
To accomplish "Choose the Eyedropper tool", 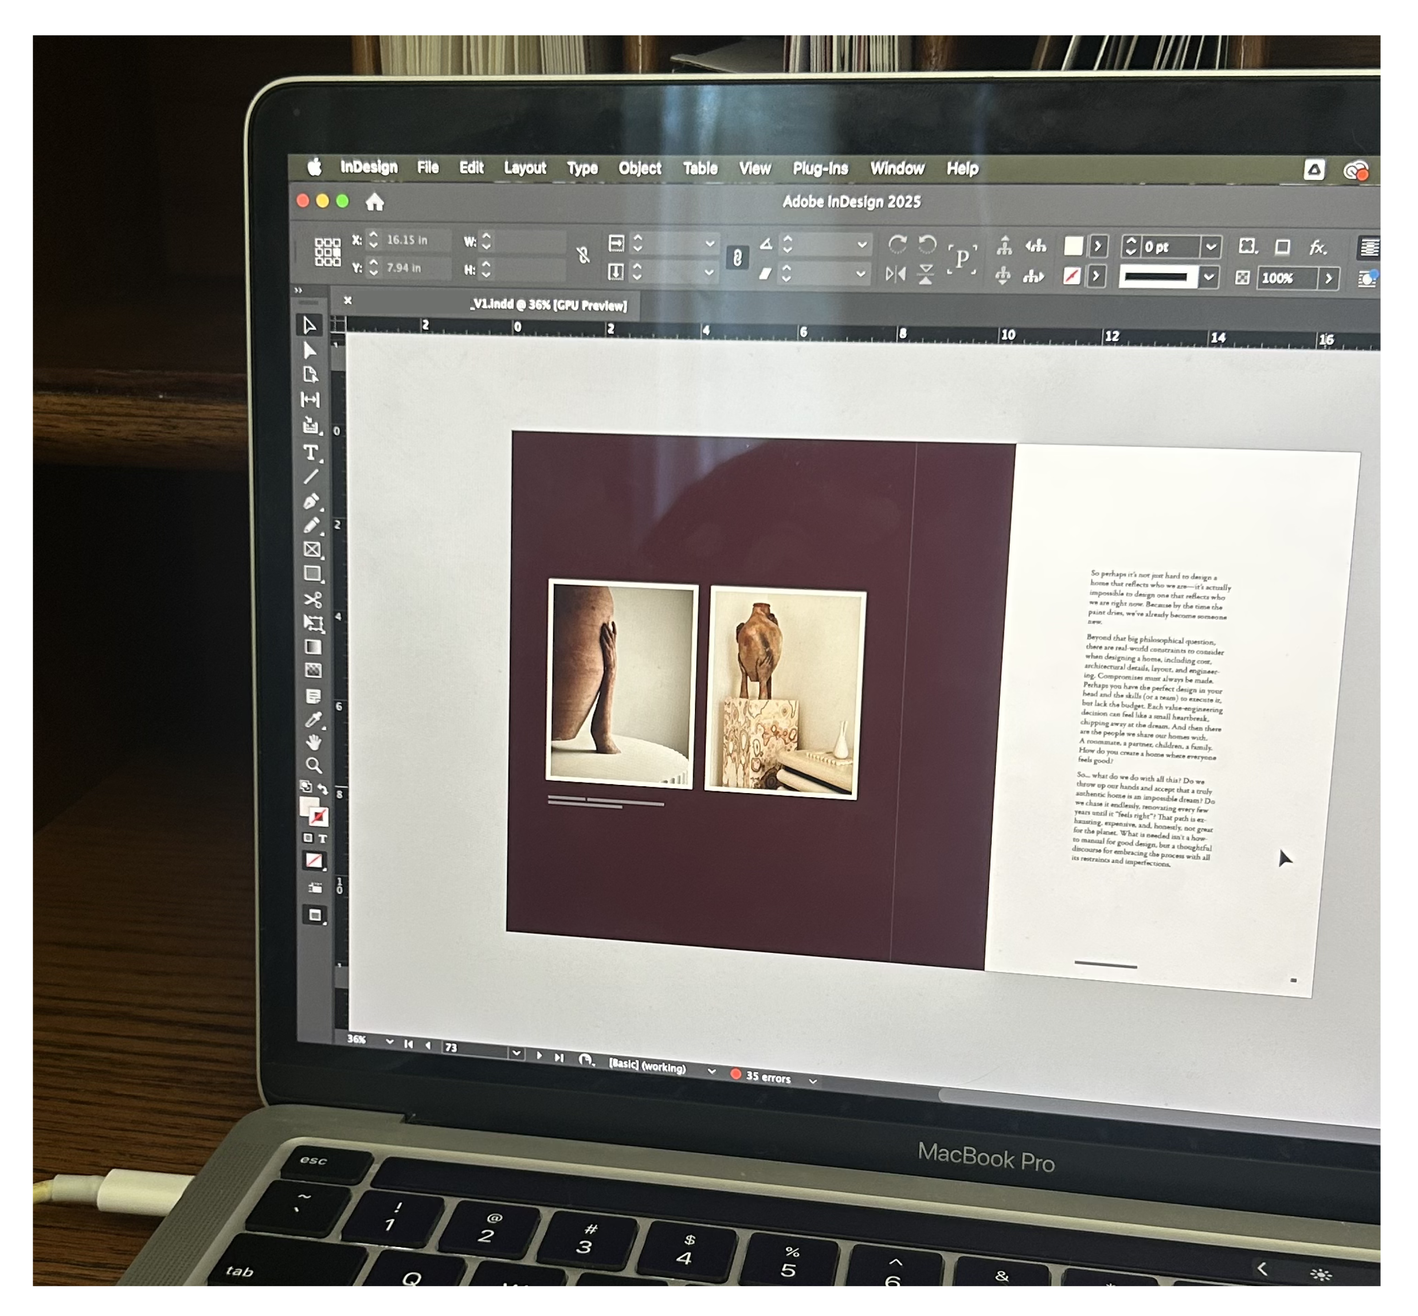I will pyautogui.click(x=313, y=720).
